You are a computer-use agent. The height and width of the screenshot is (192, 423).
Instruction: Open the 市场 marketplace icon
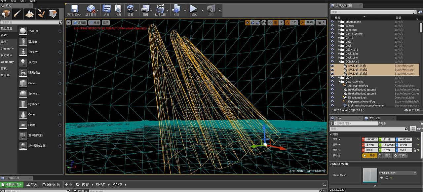(118, 9)
